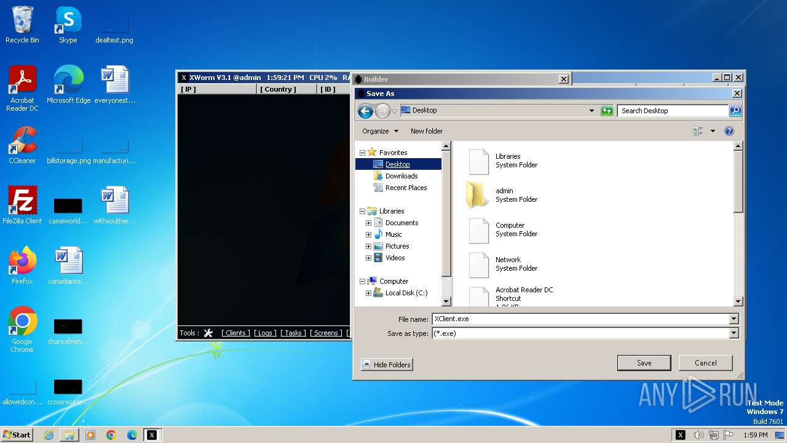787x443 pixels.
Task: Open Logs tab in XWorm window
Action: [265, 333]
